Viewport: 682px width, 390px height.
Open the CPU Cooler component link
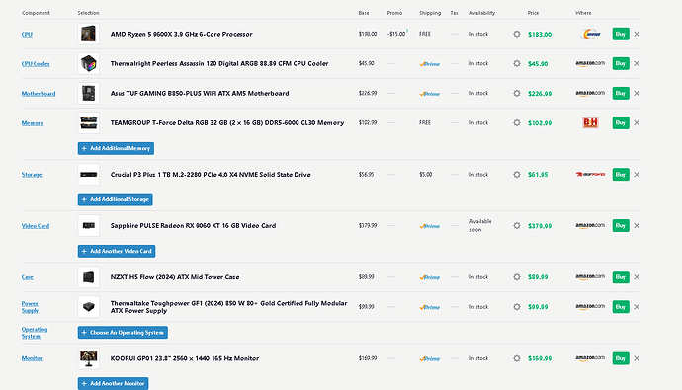coord(36,64)
